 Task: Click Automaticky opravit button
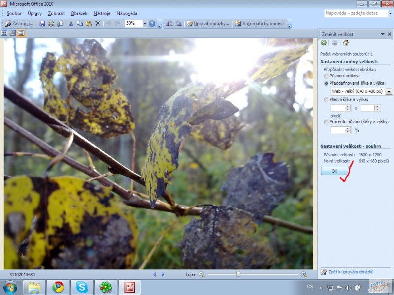260,24
